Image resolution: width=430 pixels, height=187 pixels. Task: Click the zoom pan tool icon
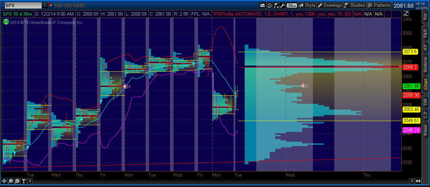coord(11,181)
